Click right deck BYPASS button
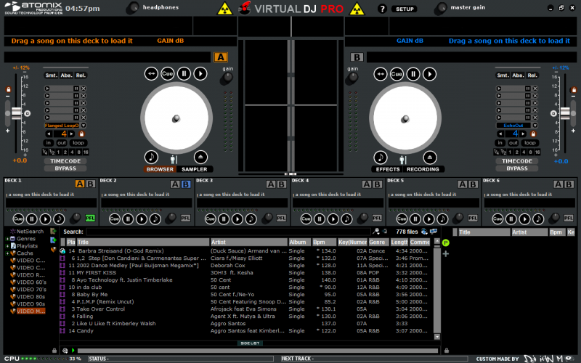The image size is (581, 363). (517, 168)
